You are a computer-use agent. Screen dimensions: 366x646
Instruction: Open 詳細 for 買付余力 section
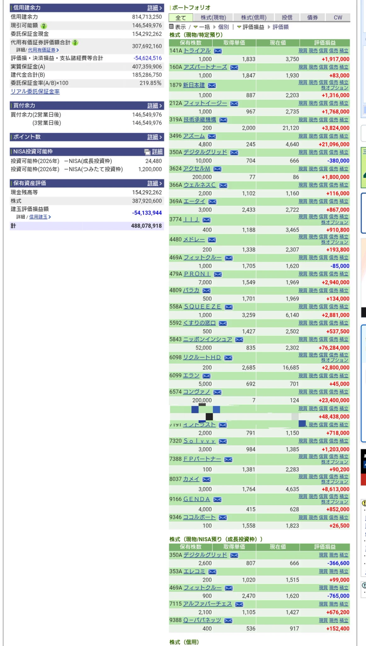(155, 106)
